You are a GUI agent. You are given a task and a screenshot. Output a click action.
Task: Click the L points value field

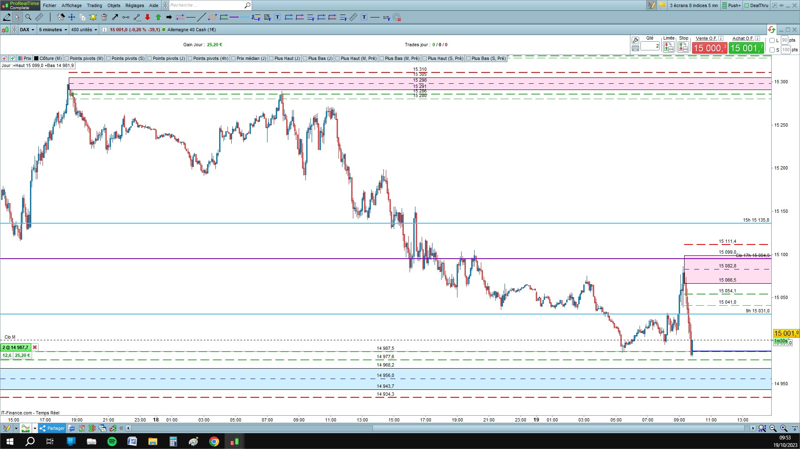pos(785,40)
